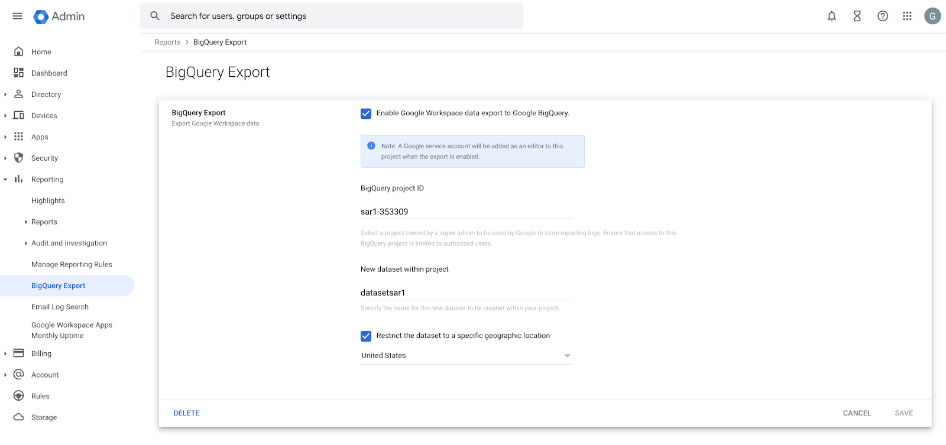Uncheck restrict dataset to geographic location
The height and width of the screenshot is (445, 946).
point(366,336)
